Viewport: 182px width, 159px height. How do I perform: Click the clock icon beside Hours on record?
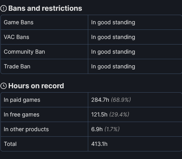(4, 86)
